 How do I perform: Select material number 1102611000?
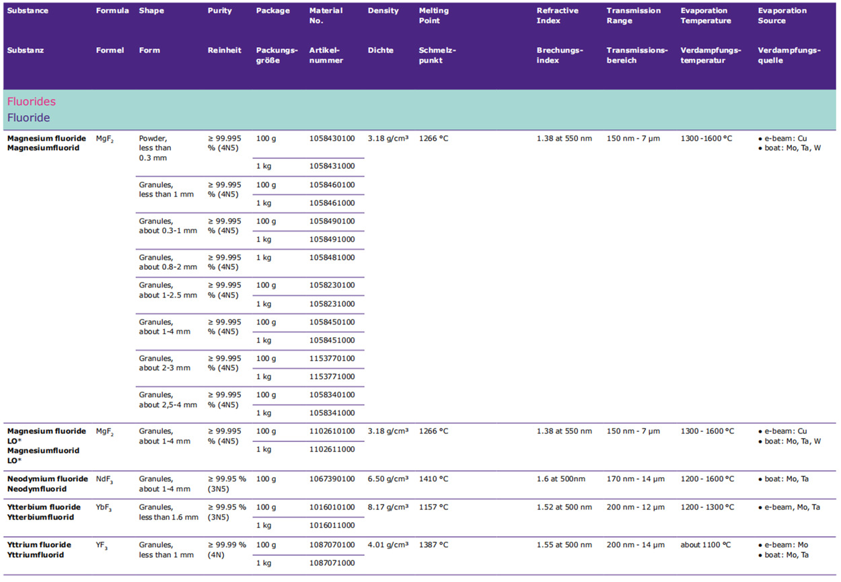[x=332, y=449]
